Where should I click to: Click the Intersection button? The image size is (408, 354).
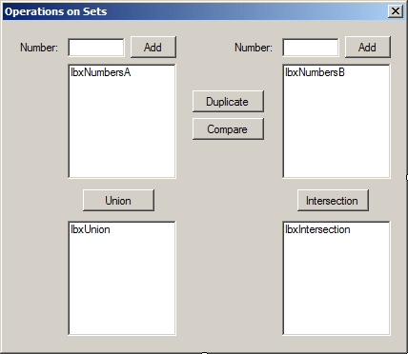click(x=333, y=201)
